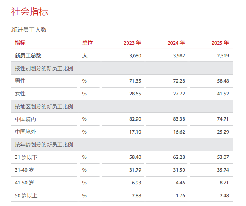Click the page title 社会指标
Image resolution: width=246 pixels, height=206 pixels.
[x=29, y=12]
